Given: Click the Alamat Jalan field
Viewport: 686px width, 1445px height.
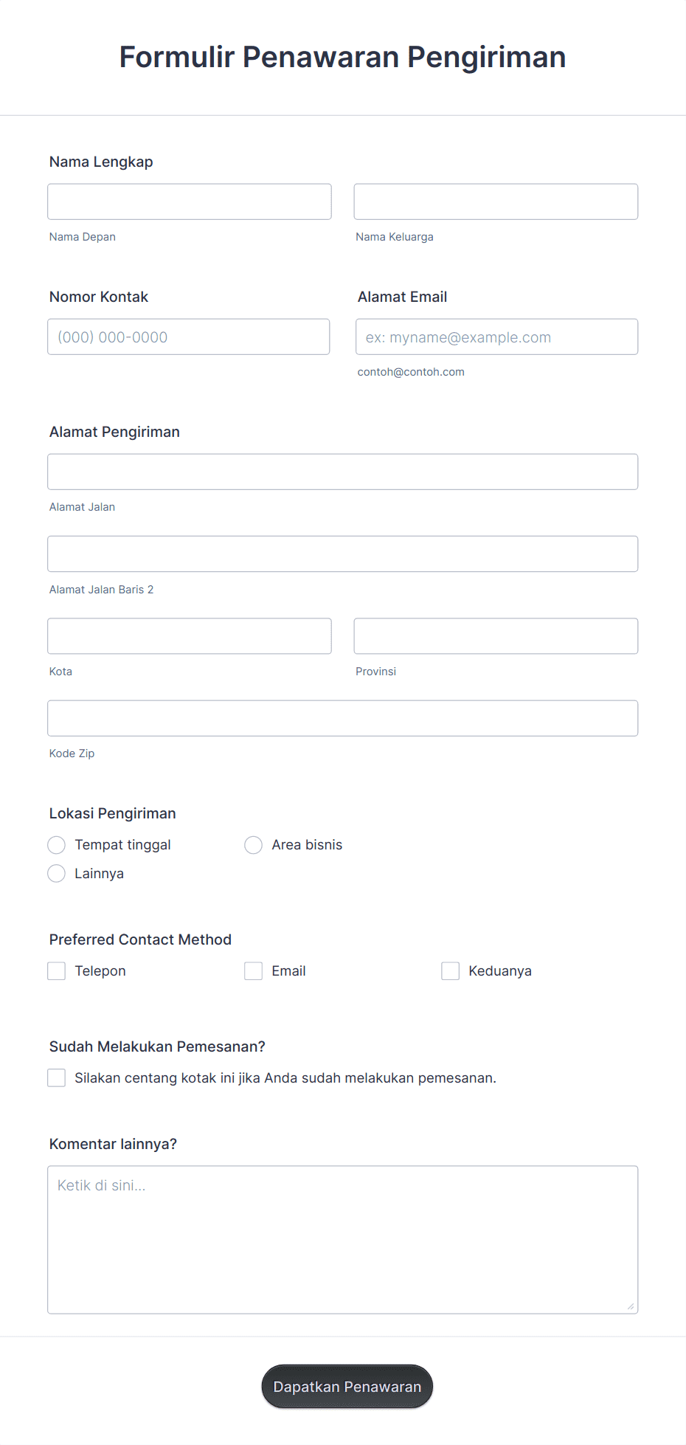Looking at the screenshot, I should click(x=342, y=471).
